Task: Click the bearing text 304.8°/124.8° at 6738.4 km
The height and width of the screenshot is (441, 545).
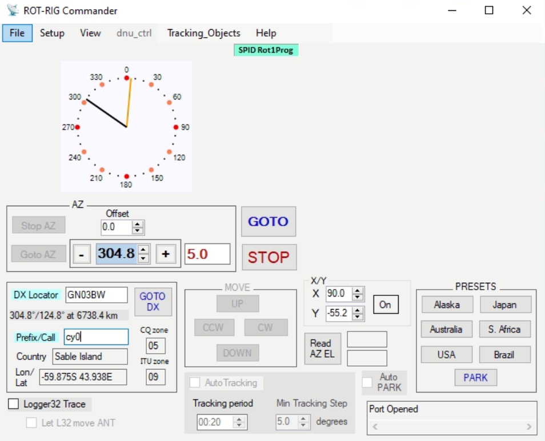Action: click(63, 315)
